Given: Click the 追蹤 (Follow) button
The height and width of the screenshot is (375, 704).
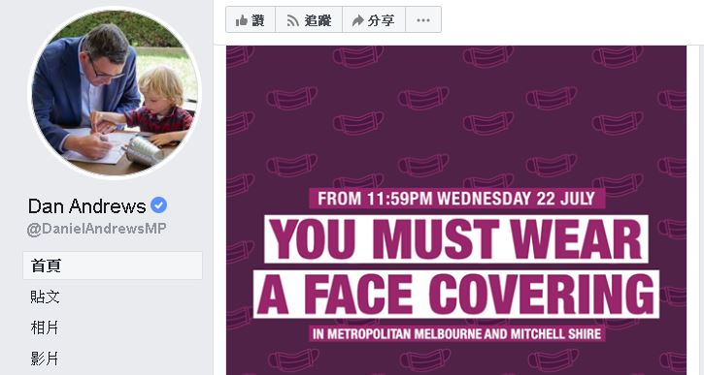Looking at the screenshot, I should pos(309,19).
